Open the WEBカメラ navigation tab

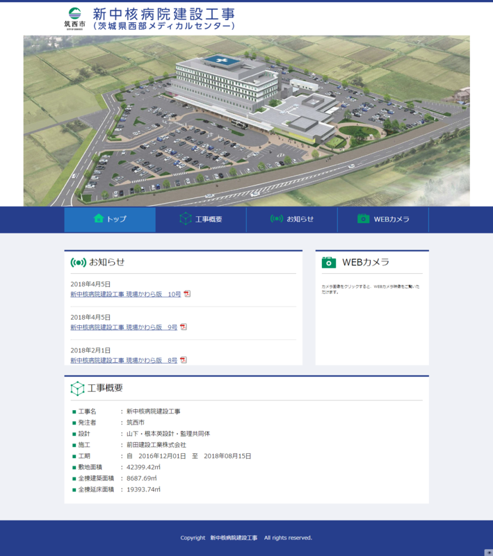(383, 220)
